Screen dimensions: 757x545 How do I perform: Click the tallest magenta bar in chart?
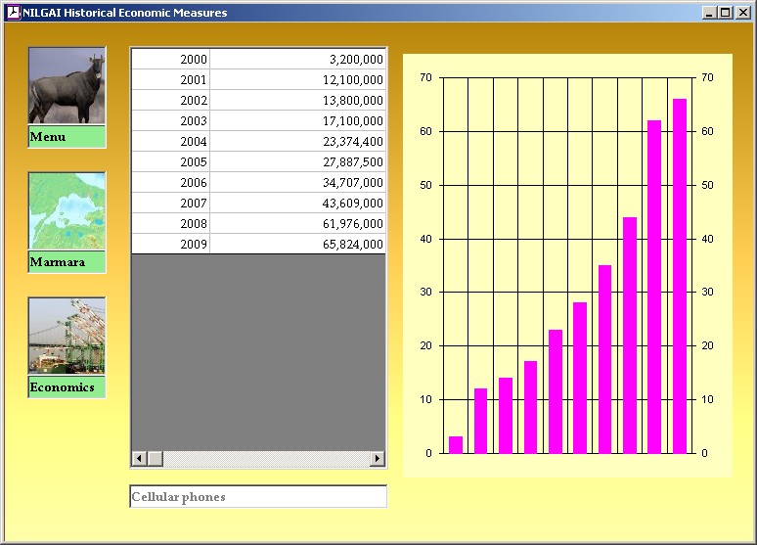(x=680, y=276)
